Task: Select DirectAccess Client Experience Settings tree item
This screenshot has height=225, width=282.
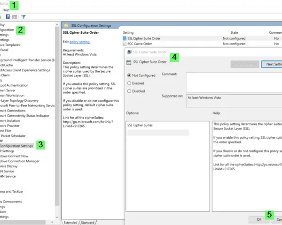Action: tap(25, 70)
